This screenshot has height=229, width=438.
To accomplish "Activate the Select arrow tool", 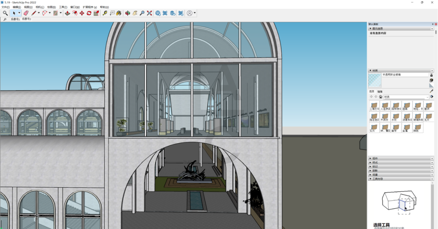I will click(x=14, y=13).
